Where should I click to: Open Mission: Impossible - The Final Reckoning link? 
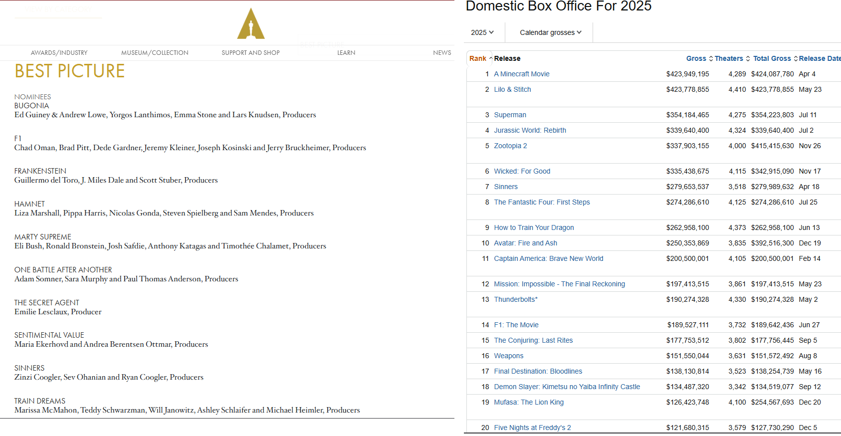(x=559, y=284)
